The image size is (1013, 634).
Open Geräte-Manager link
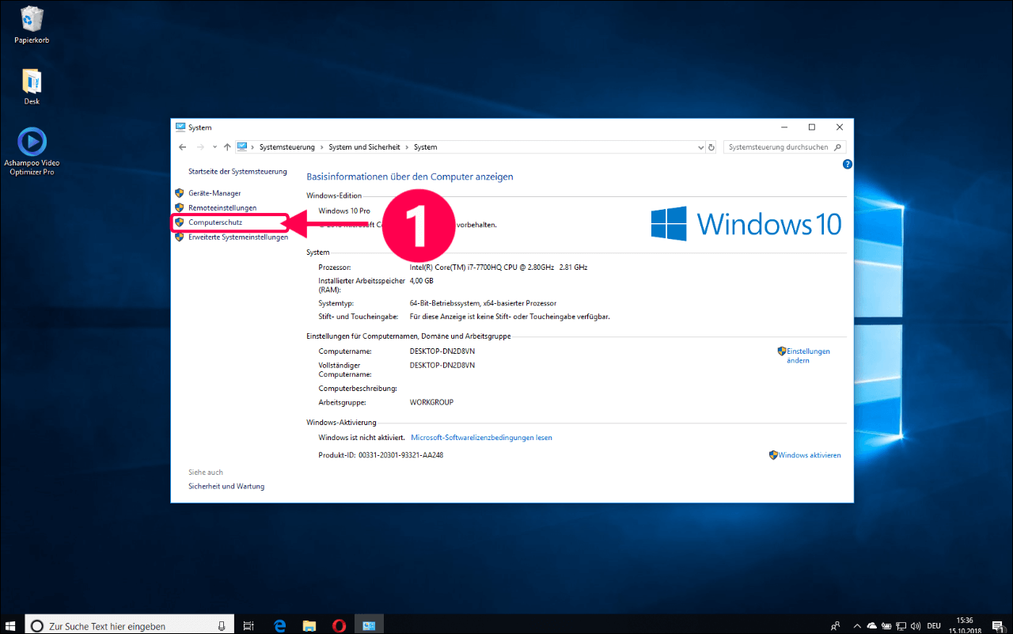(x=214, y=193)
